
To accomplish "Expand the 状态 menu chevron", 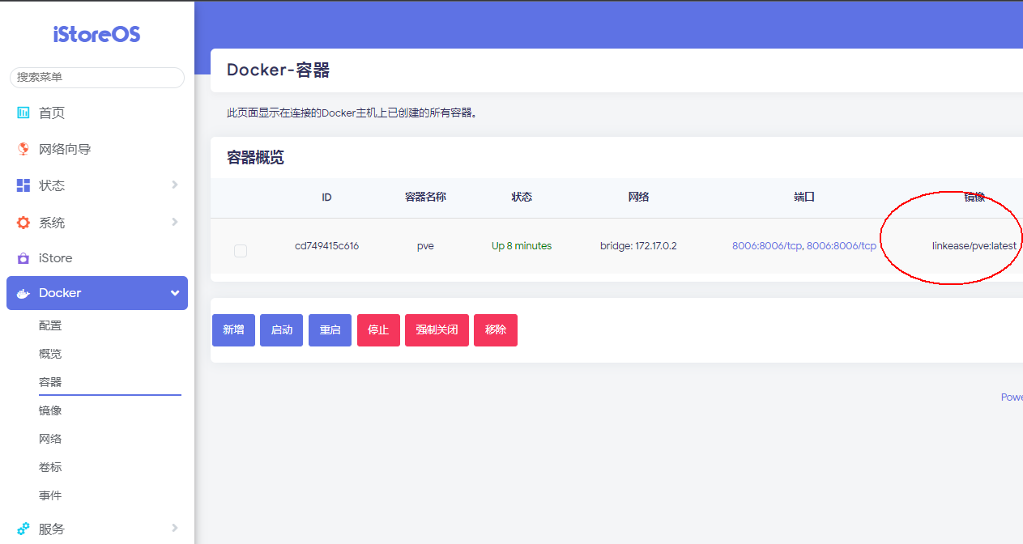I will click(174, 185).
